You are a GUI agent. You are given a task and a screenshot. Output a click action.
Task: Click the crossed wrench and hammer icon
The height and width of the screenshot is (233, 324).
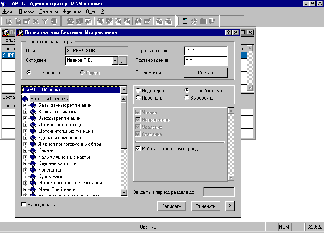click(x=194, y=21)
